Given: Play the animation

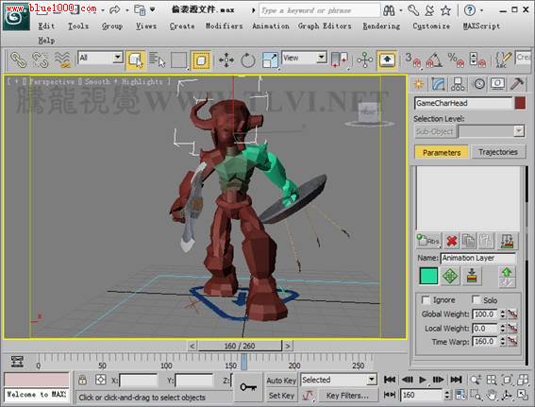Looking at the screenshot, I should 423,380.
